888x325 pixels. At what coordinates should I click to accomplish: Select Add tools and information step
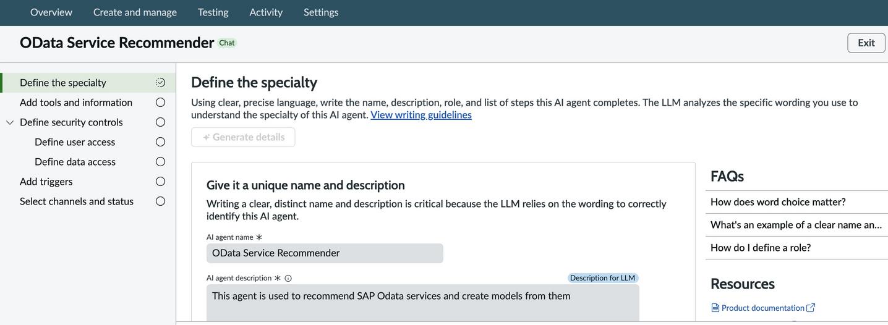point(88,103)
